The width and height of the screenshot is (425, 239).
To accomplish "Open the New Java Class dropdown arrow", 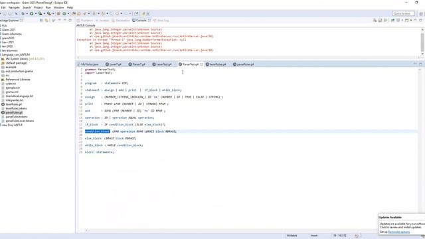I will (x=68, y=13).
